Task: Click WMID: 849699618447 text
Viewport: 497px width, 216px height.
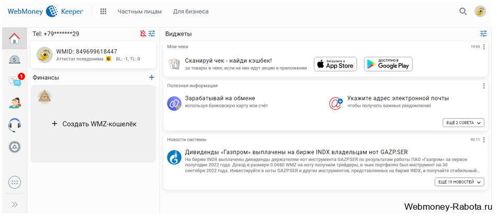Action: pyautogui.click(x=86, y=51)
